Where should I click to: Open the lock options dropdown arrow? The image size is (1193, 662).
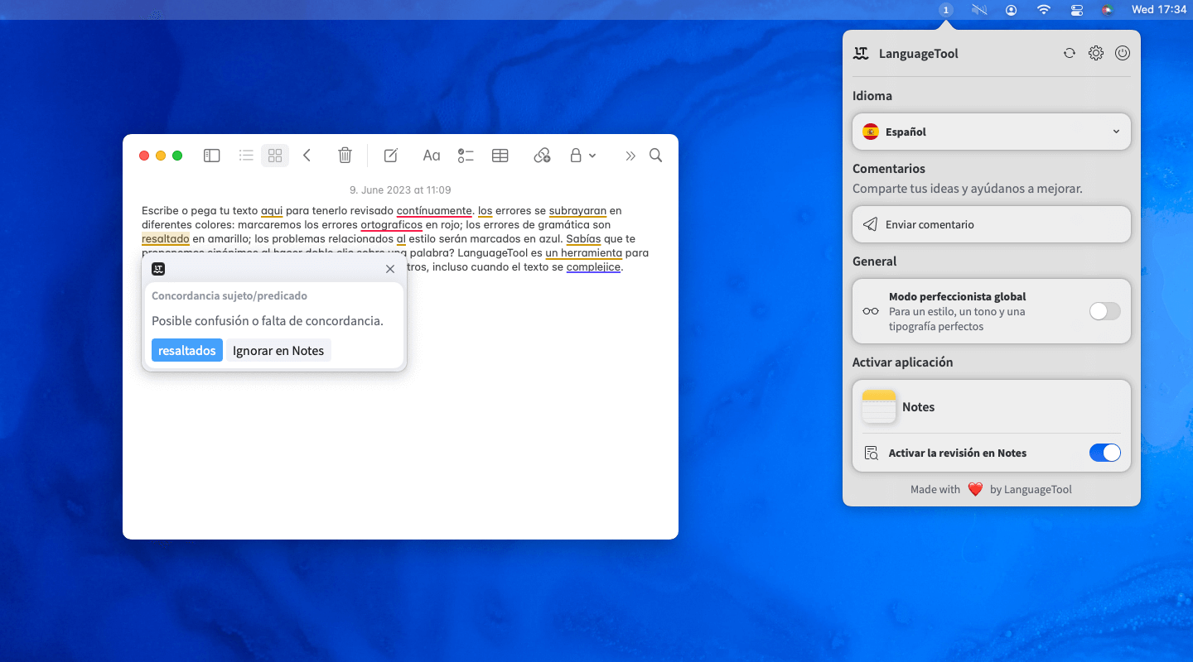pos(592,156)
